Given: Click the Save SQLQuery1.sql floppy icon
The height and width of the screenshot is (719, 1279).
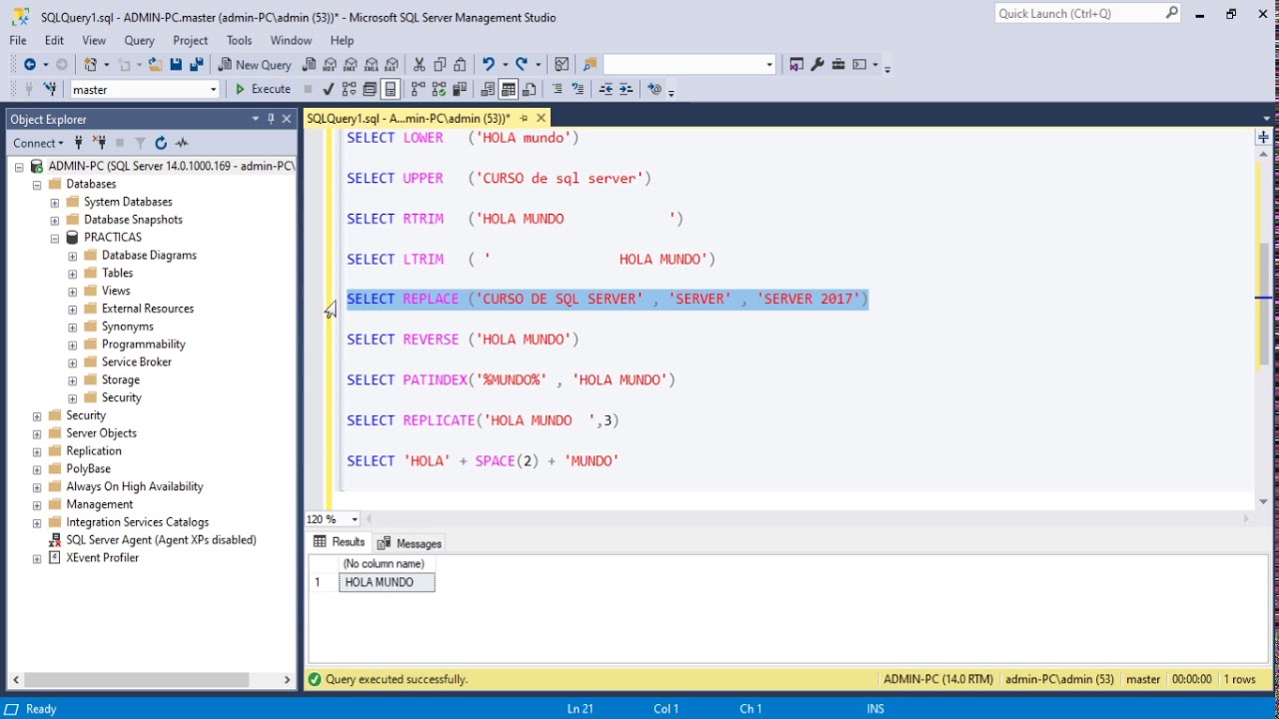Looking at the screenshot, I should click(x=176, y=64).
